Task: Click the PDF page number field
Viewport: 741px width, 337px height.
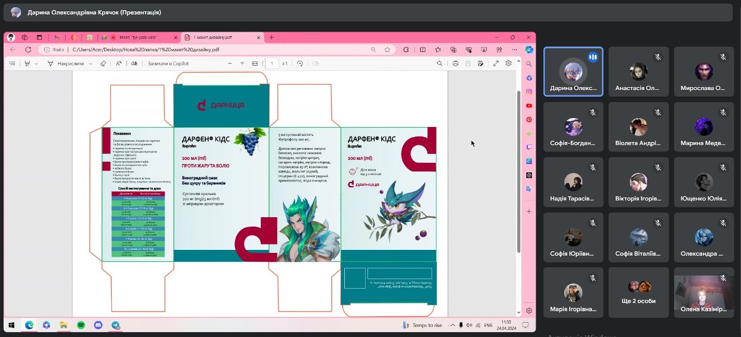Action: coord(272,63)
